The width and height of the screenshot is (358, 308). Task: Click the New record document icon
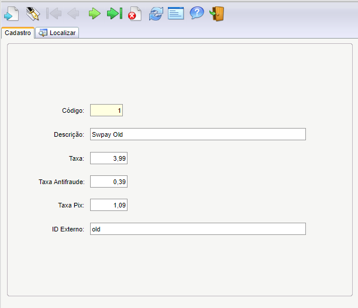pos(12,13)
